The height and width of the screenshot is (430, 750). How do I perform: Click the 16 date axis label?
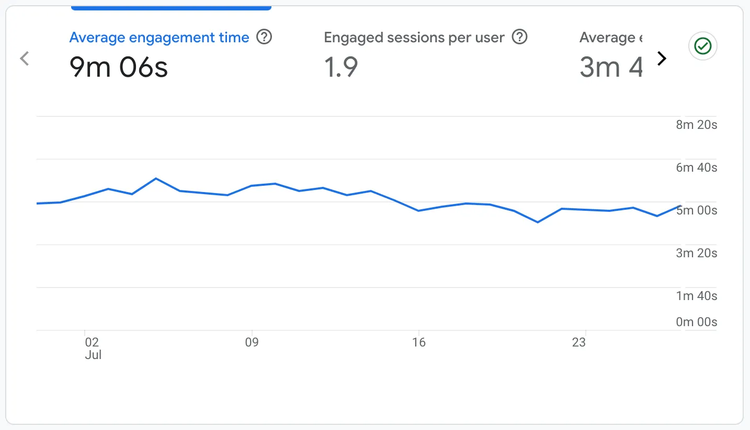pyautogui.click(x=419, y=343)
